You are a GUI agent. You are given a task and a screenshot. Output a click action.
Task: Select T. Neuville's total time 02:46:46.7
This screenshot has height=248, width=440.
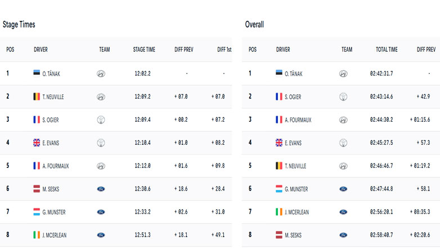382,166
